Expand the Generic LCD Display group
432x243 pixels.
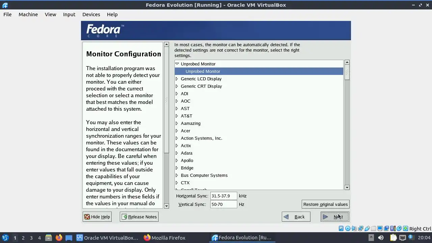177,79
